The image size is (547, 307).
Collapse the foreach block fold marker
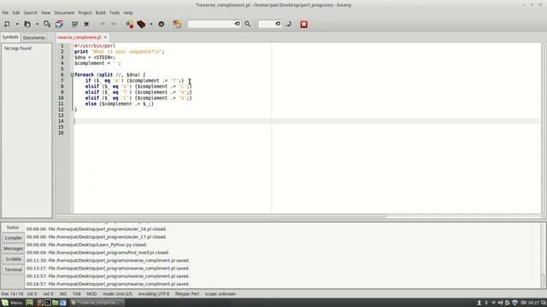click(72, 75)
